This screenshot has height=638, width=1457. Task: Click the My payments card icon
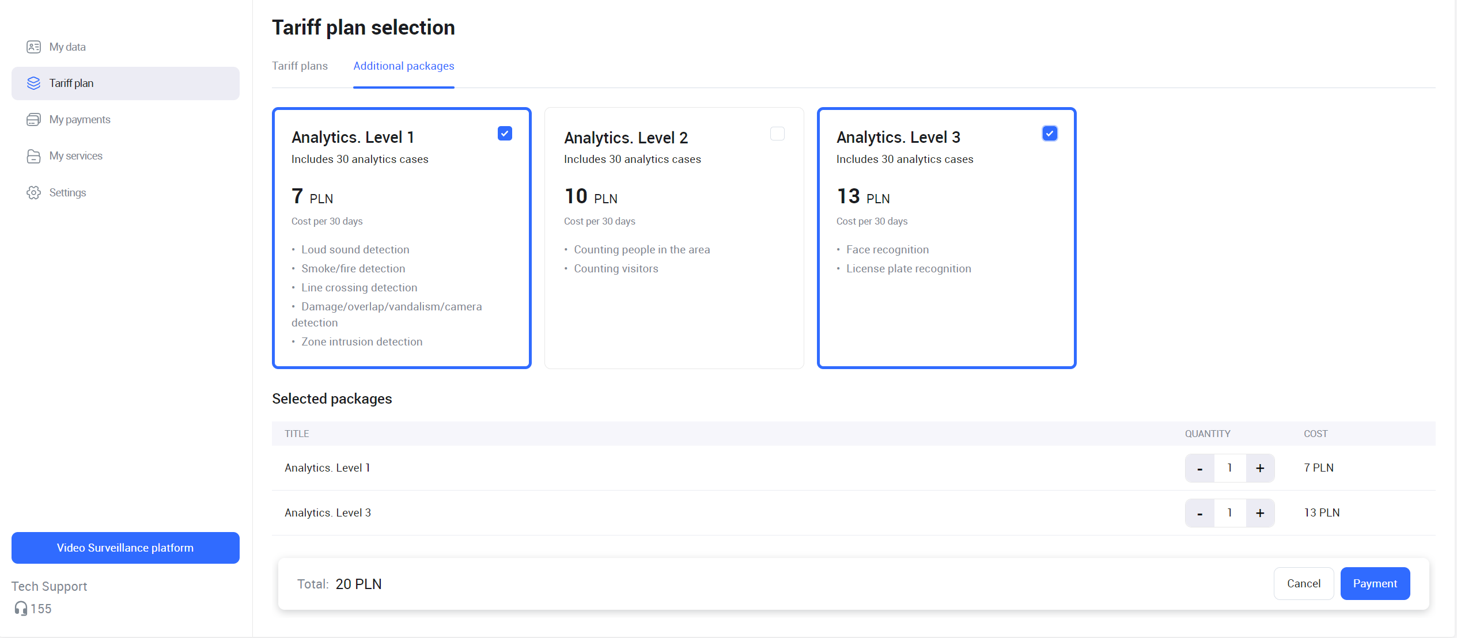click(x=33, y=120)
